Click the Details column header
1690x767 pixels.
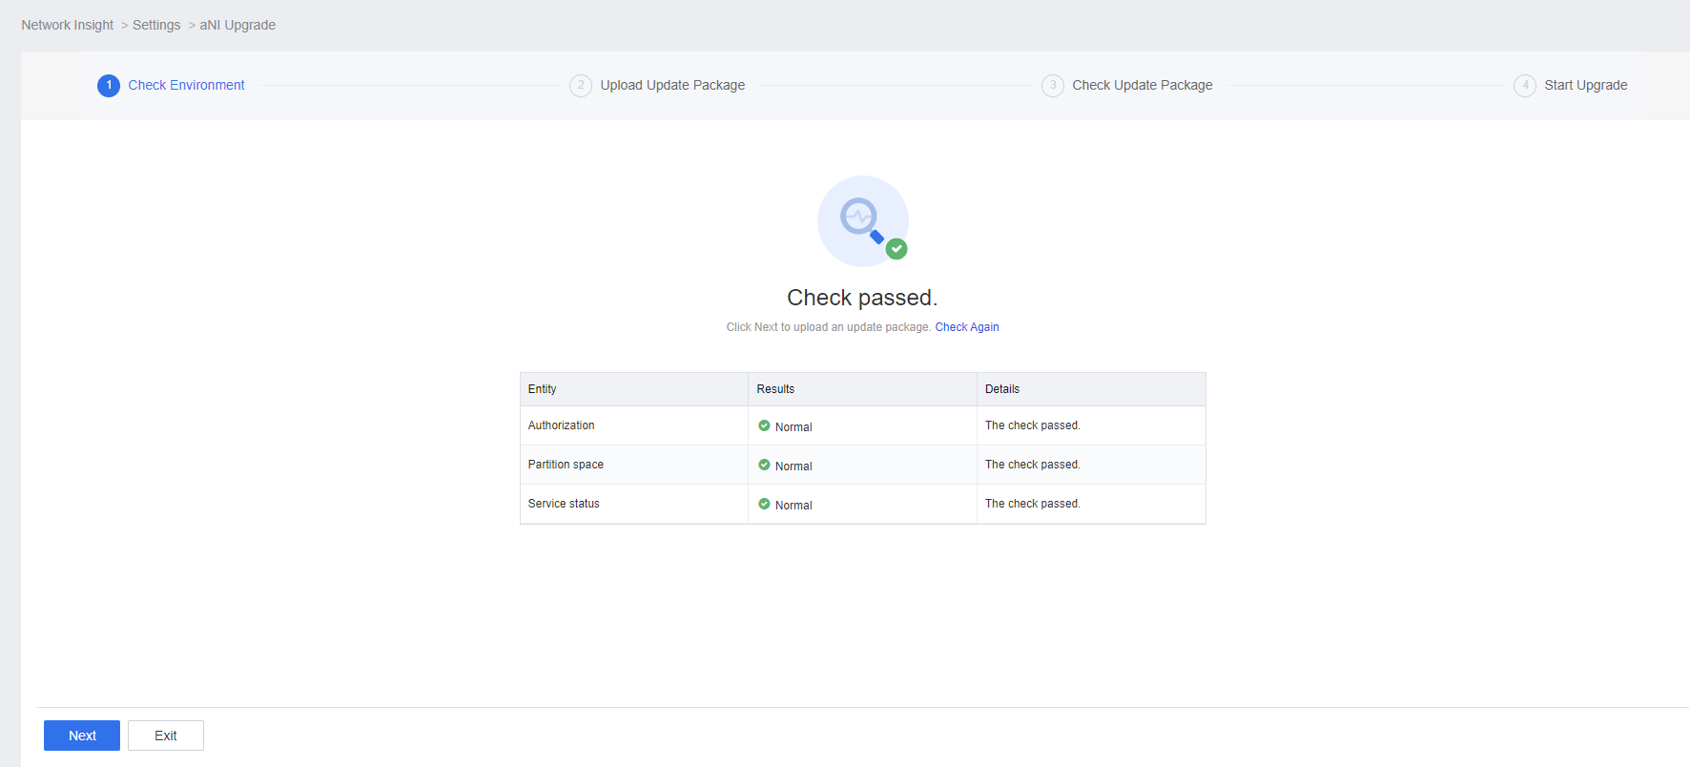[1001, 389]
